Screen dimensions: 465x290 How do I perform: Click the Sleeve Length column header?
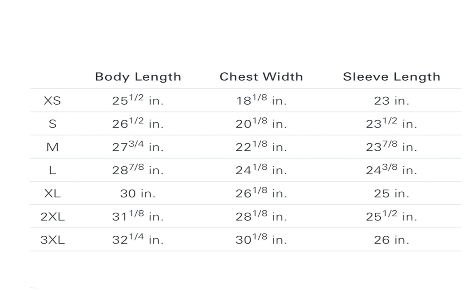pyautogui.click(x=391, y=77)
